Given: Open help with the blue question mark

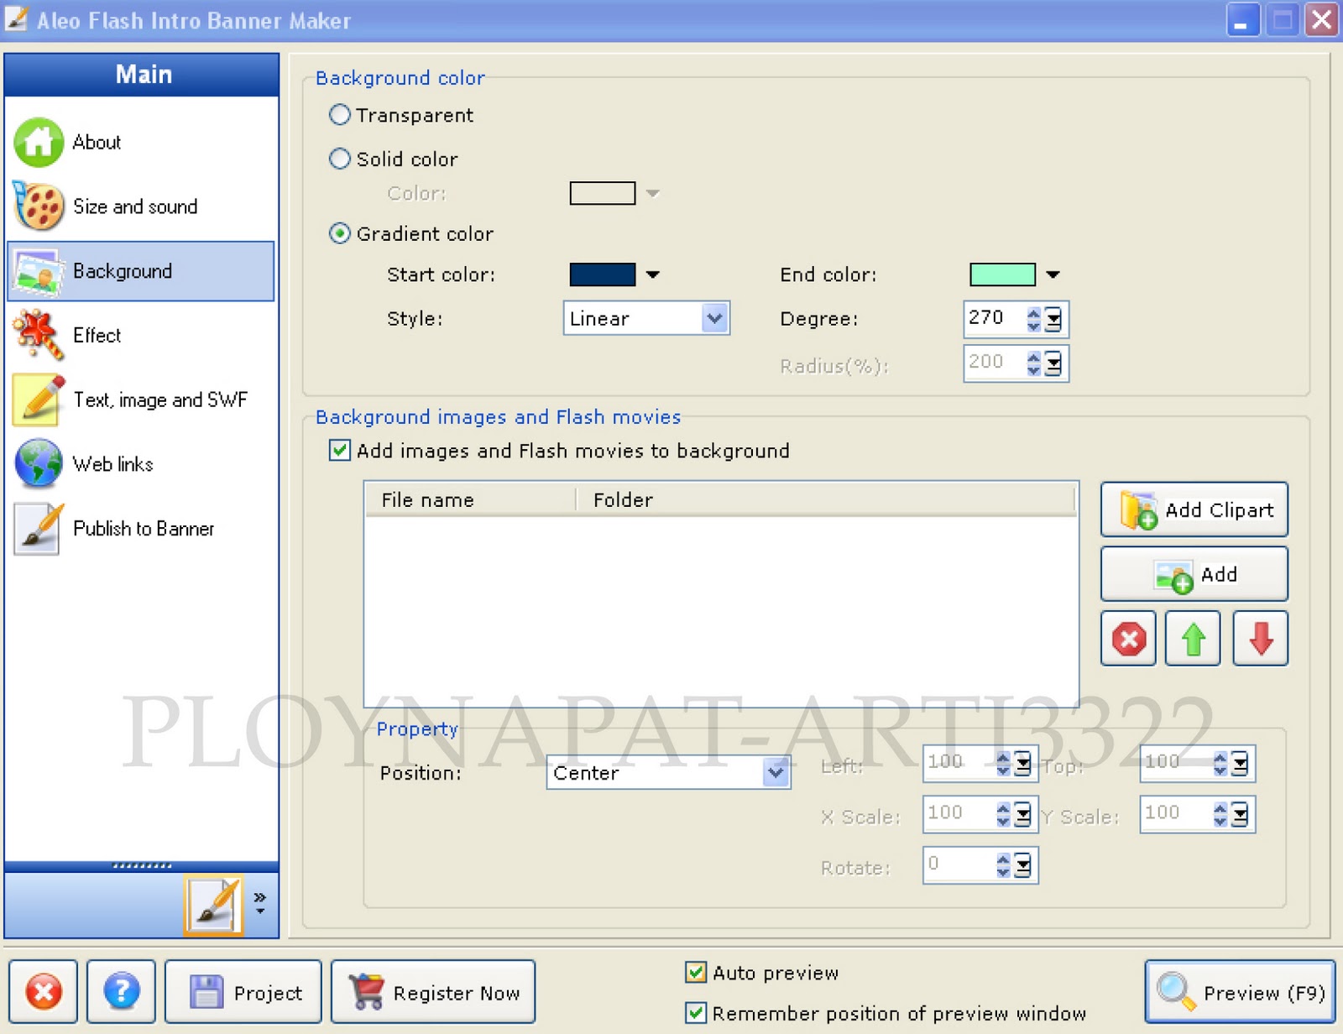Looking at the screenshot, I should (121, 991).
